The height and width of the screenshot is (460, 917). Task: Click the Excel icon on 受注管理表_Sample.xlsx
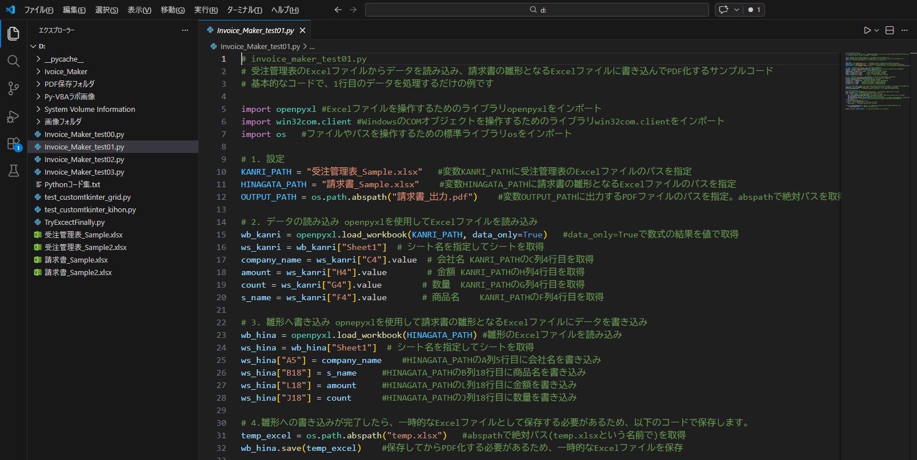tap(38, 235)
